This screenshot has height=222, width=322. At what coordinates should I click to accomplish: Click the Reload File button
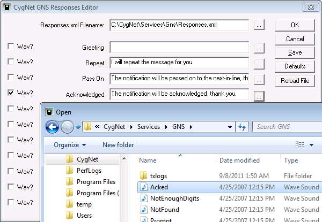295,81
